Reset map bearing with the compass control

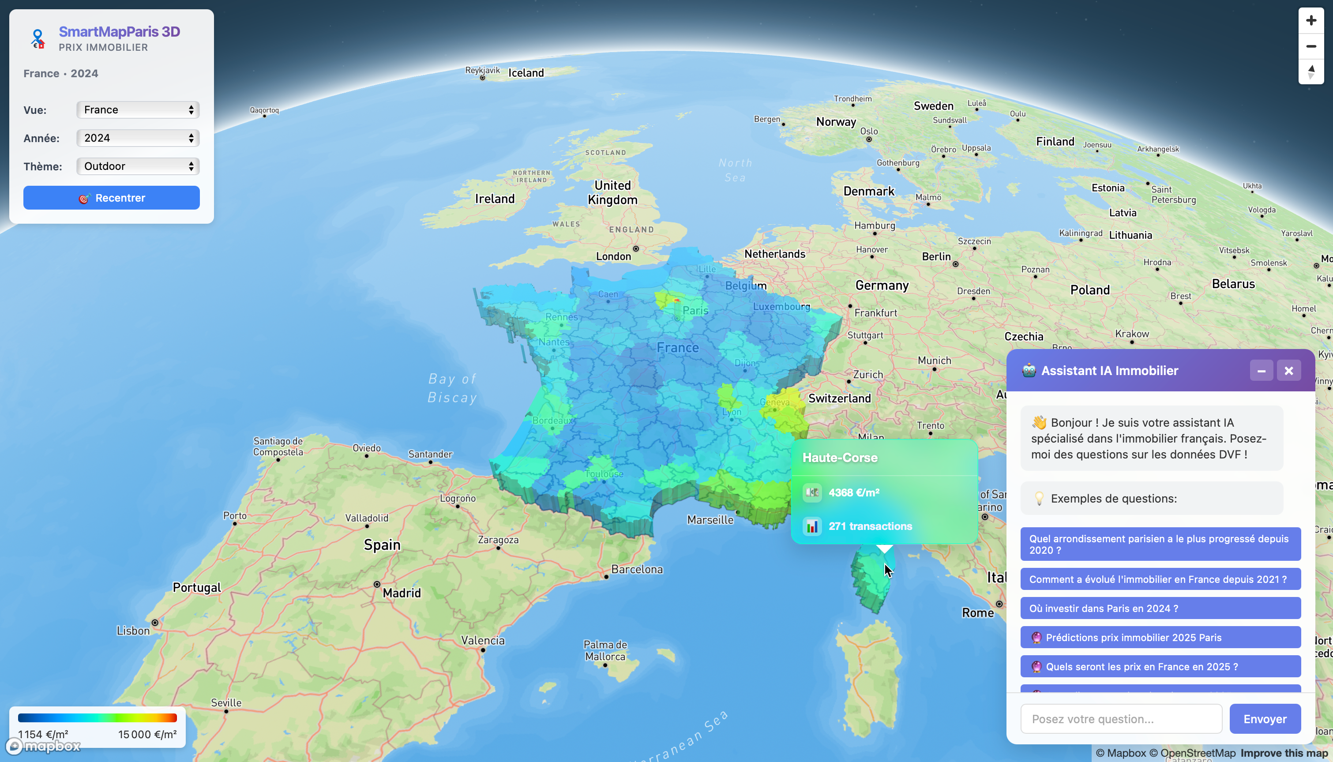click(x=1311, y=72)
